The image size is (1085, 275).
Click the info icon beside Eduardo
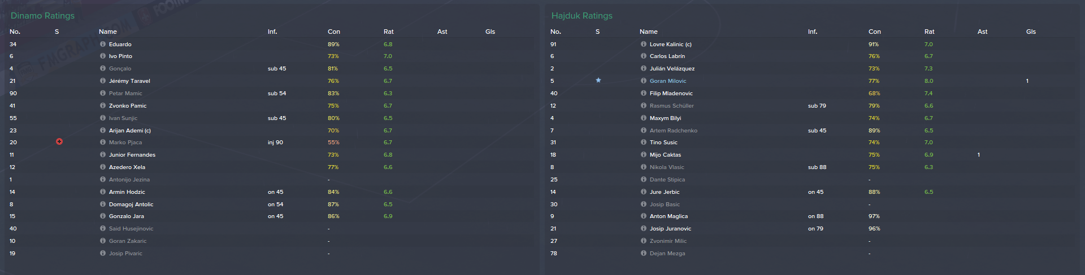tap(103, 44)
